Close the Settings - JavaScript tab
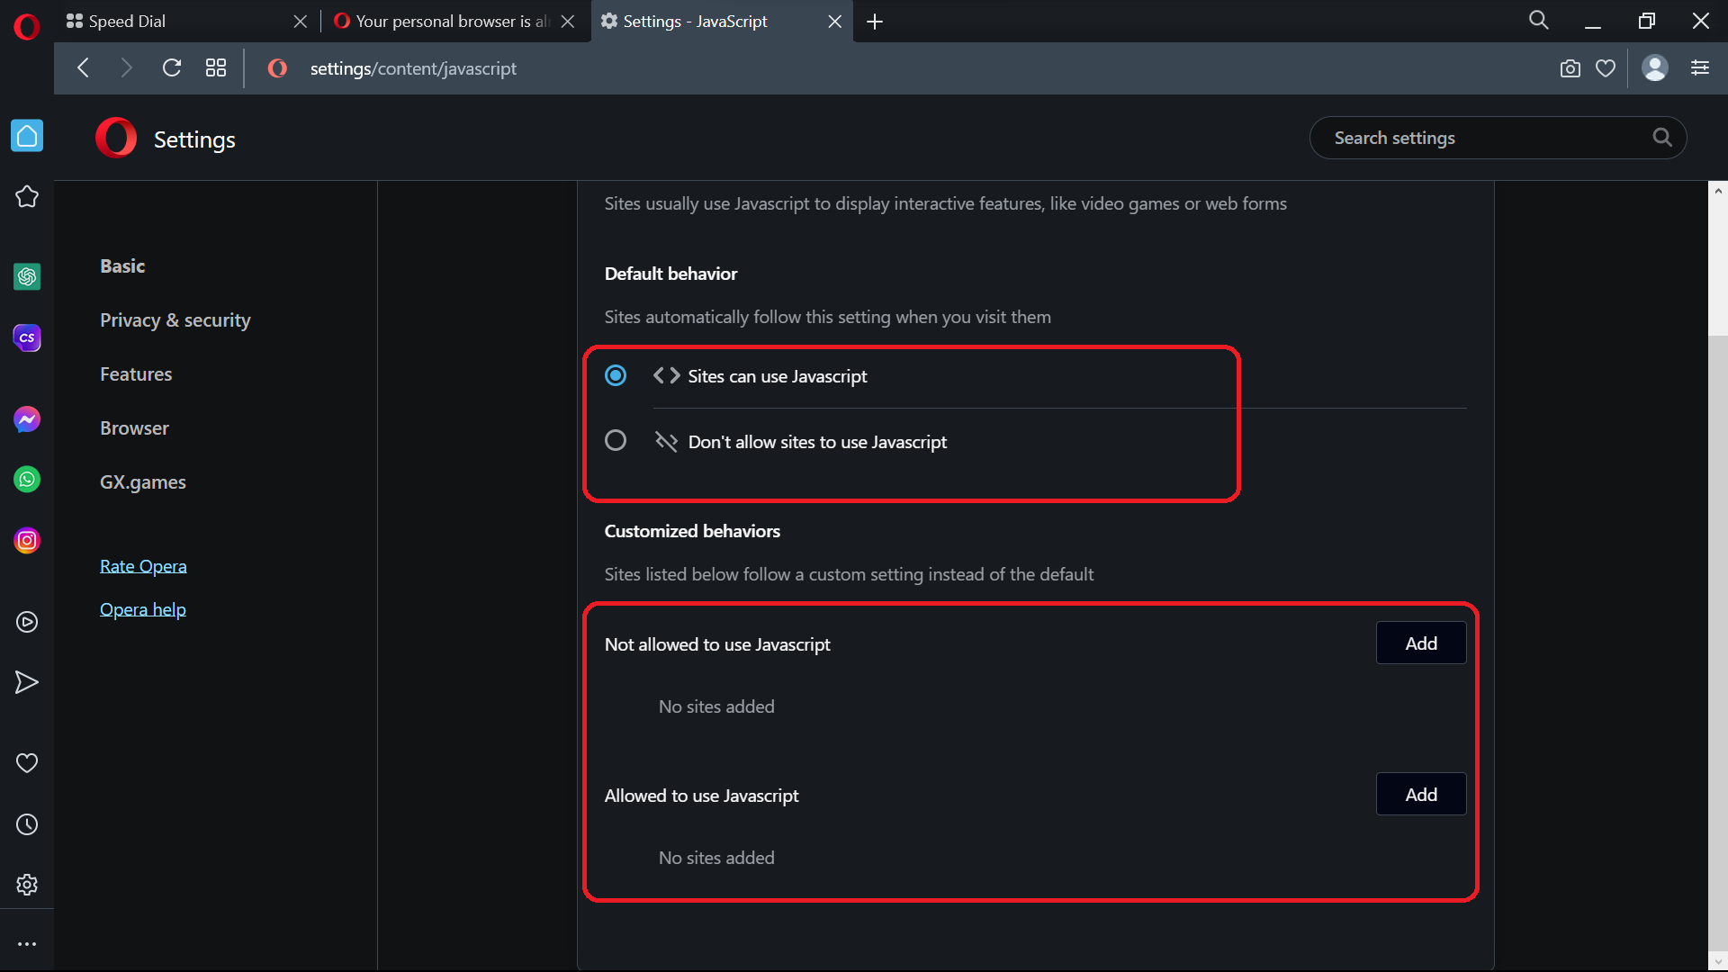 coord(835,22)
